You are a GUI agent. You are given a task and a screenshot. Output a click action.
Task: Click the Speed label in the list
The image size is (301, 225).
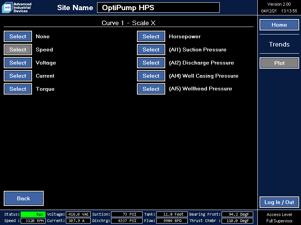tap(44, 50)
